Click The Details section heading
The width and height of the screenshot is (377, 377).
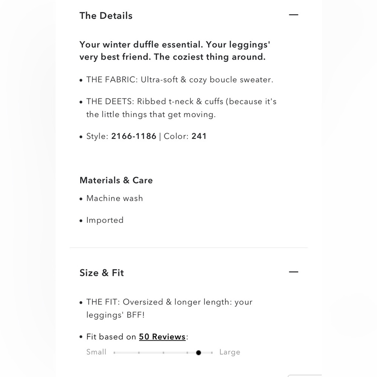[106, 15]
